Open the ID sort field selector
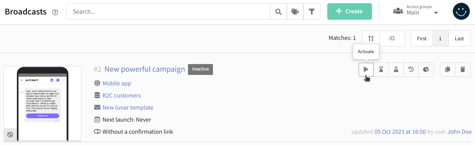The width and height of the screenshot is (475, 145). 392,39
